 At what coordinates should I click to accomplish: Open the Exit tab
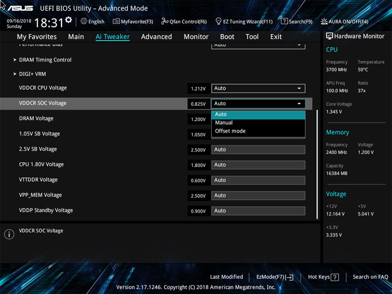[276, 37]
